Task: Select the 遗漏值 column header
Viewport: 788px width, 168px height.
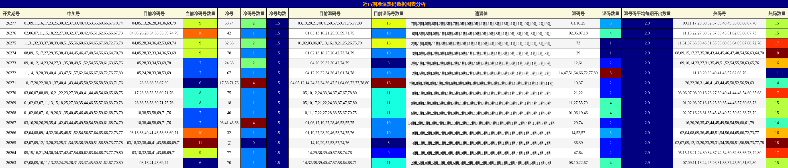Action: 481,13
